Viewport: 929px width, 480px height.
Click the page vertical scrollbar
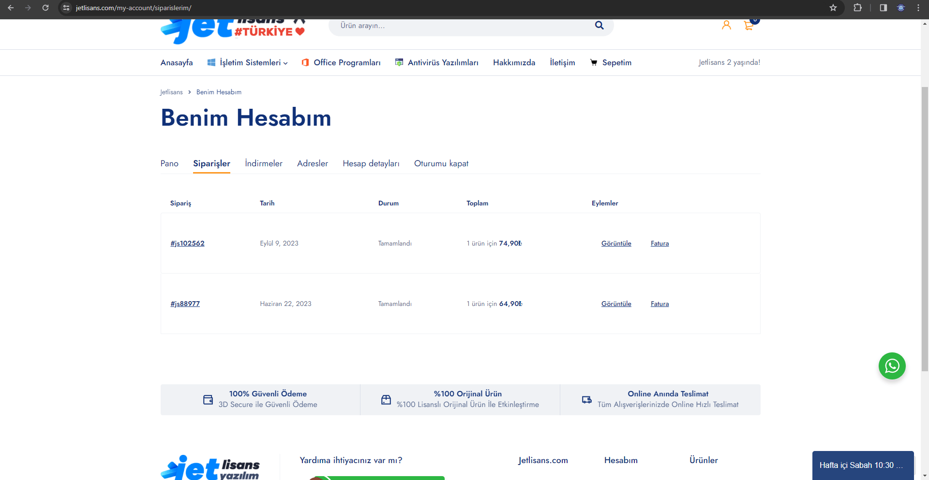click(925, 229)
